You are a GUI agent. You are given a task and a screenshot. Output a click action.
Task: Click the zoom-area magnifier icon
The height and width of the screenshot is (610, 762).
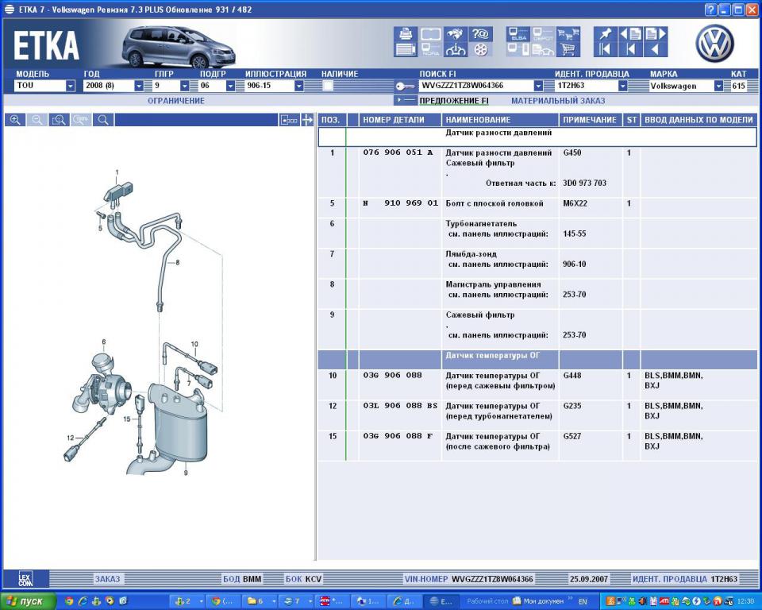point(59,120)
